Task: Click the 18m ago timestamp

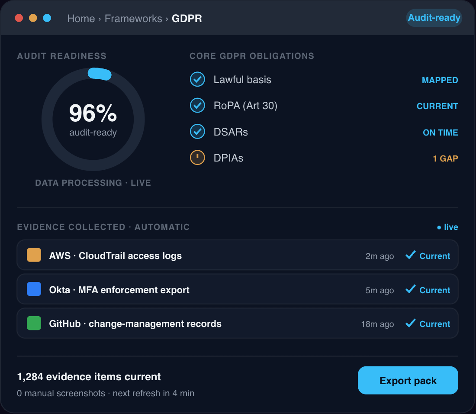Action: pyautogui.click(x=377, y=324)
